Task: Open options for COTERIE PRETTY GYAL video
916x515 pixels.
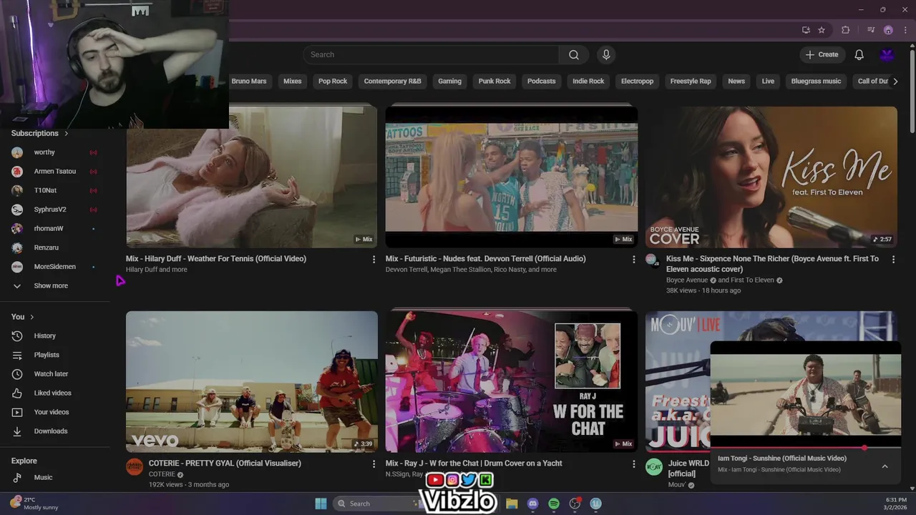Action: [374, 464]
